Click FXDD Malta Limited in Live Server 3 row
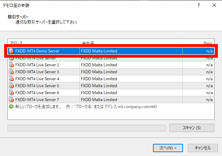The height and width of the screenshot is (156, 222). click(99, 72)
